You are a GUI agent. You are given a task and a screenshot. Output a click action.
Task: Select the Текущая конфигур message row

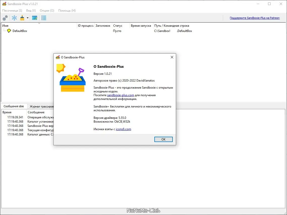click(x=28, y=130)
